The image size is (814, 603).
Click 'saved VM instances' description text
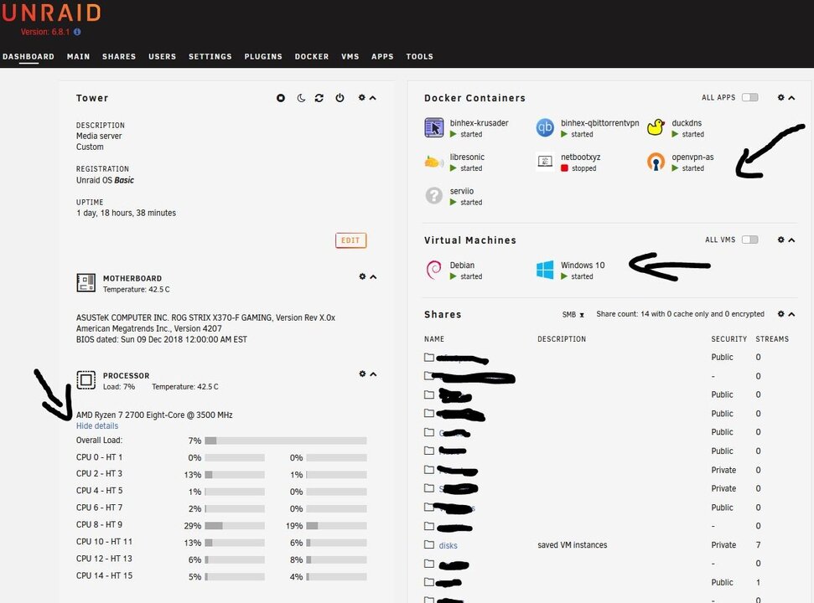(x=572, y=545)
